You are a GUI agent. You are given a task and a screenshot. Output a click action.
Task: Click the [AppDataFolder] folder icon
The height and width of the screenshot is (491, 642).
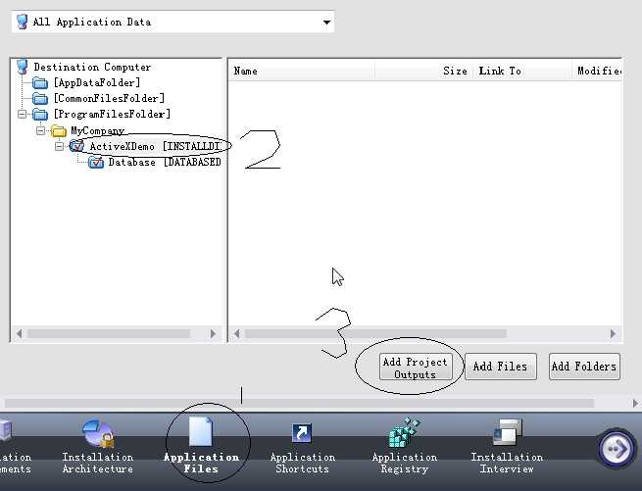click(x=40, y=83)
